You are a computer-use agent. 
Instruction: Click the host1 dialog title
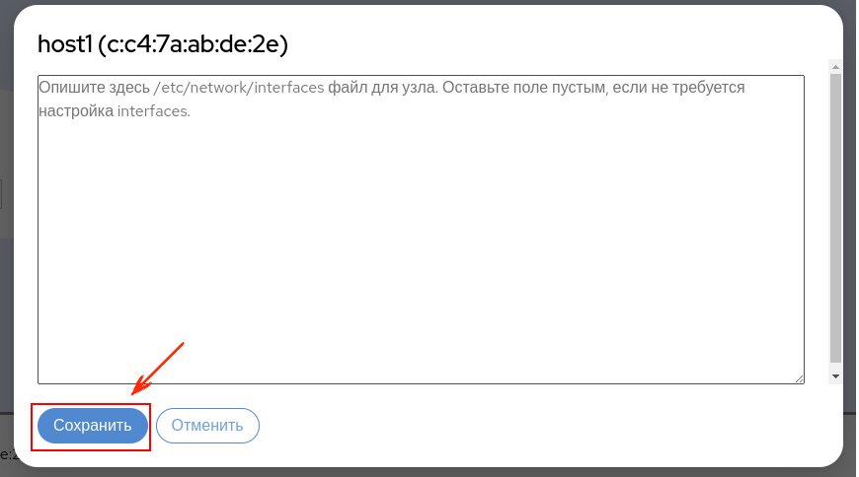point(163,44)
